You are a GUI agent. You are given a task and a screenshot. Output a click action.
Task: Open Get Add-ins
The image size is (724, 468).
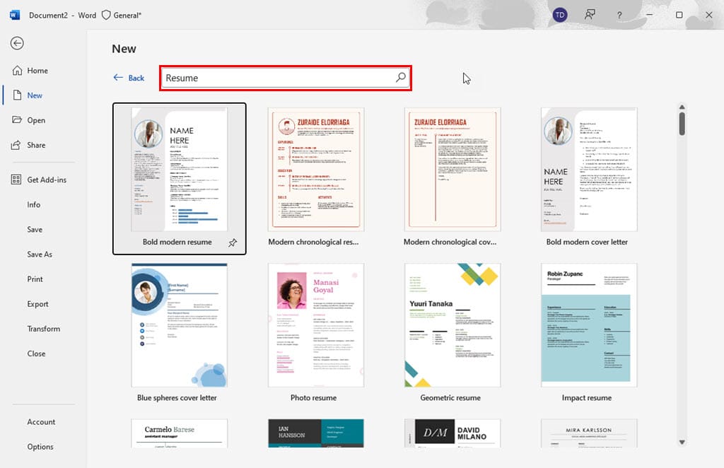click(x=47, y=180)
